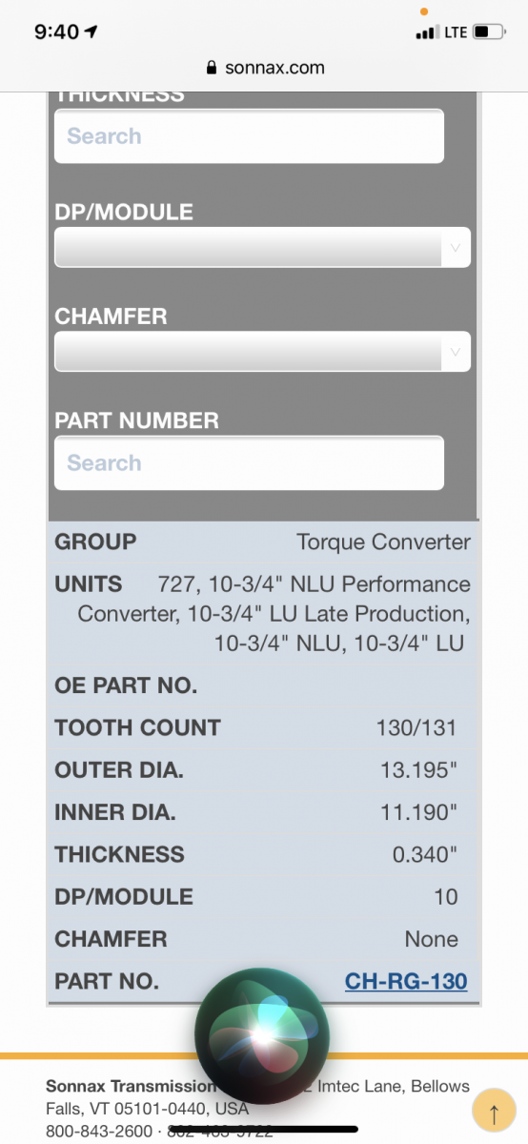Tap the TOOTH COUNT 130/131 row
Screen dimensions: 528x1144
pos(263,728)
